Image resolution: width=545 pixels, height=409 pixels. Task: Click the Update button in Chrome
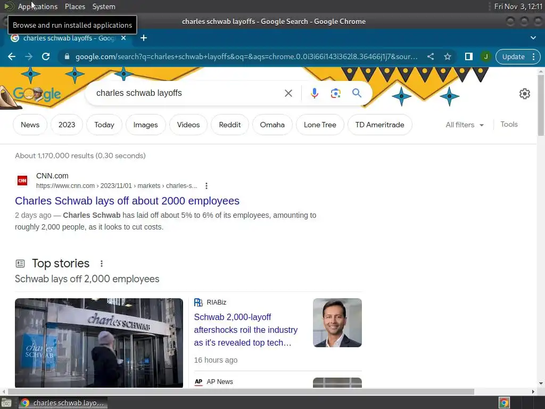click(x=513, y=56)
